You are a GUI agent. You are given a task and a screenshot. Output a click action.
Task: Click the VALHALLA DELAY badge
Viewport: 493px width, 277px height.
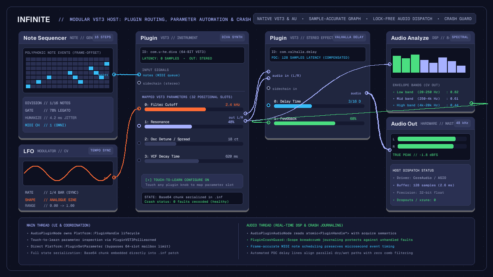(x=349, y=37)
